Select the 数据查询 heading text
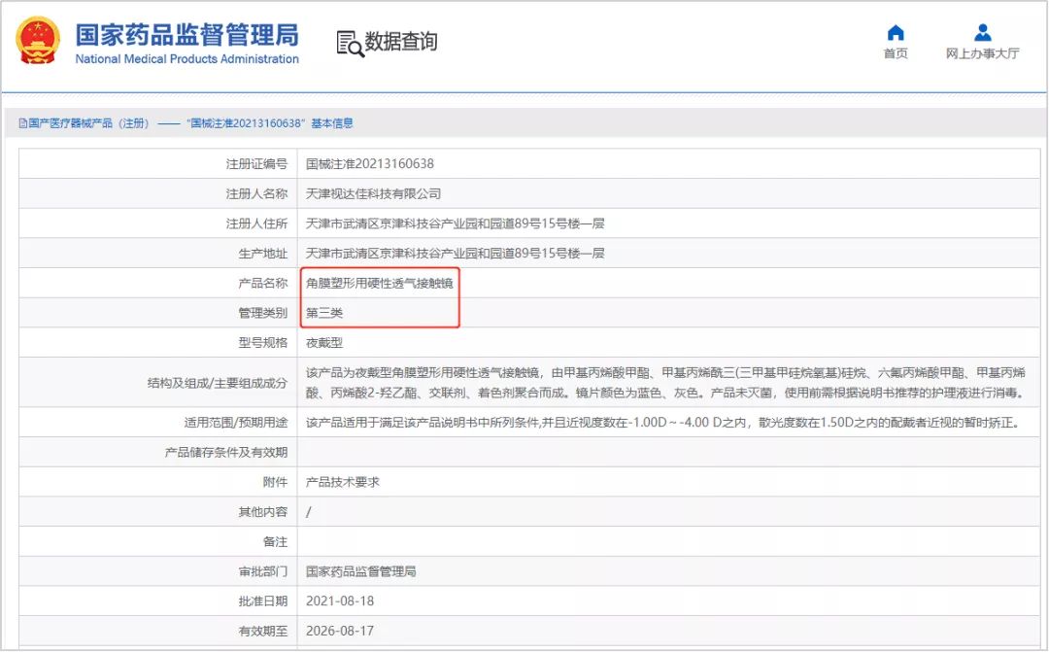 tap(401, 42)
